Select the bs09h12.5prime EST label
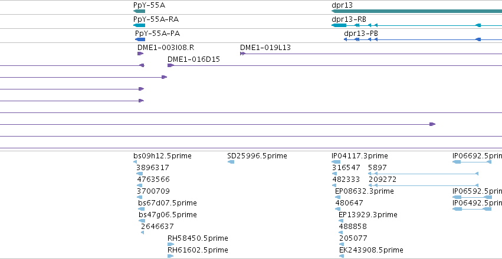This screenshot has width=502, height=259. pyautogui.click(x=162, y=156)
